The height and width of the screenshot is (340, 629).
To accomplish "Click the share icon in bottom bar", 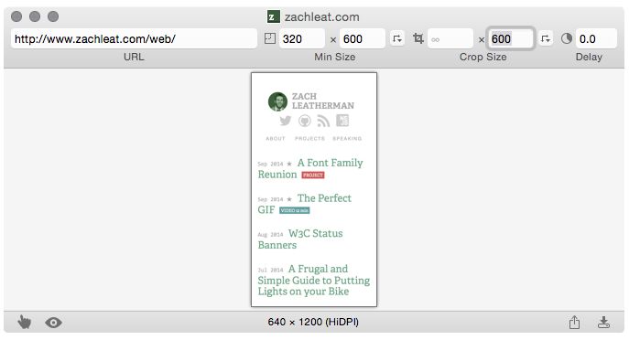I will 574,322.
